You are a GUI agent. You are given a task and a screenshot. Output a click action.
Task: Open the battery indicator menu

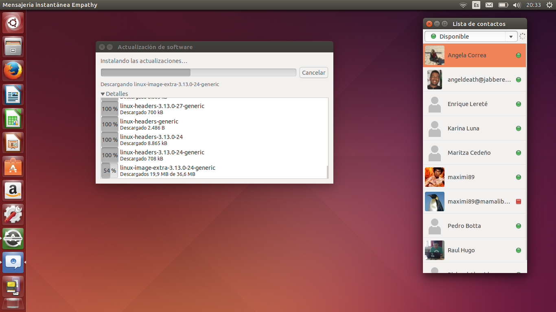coord(503,5)
